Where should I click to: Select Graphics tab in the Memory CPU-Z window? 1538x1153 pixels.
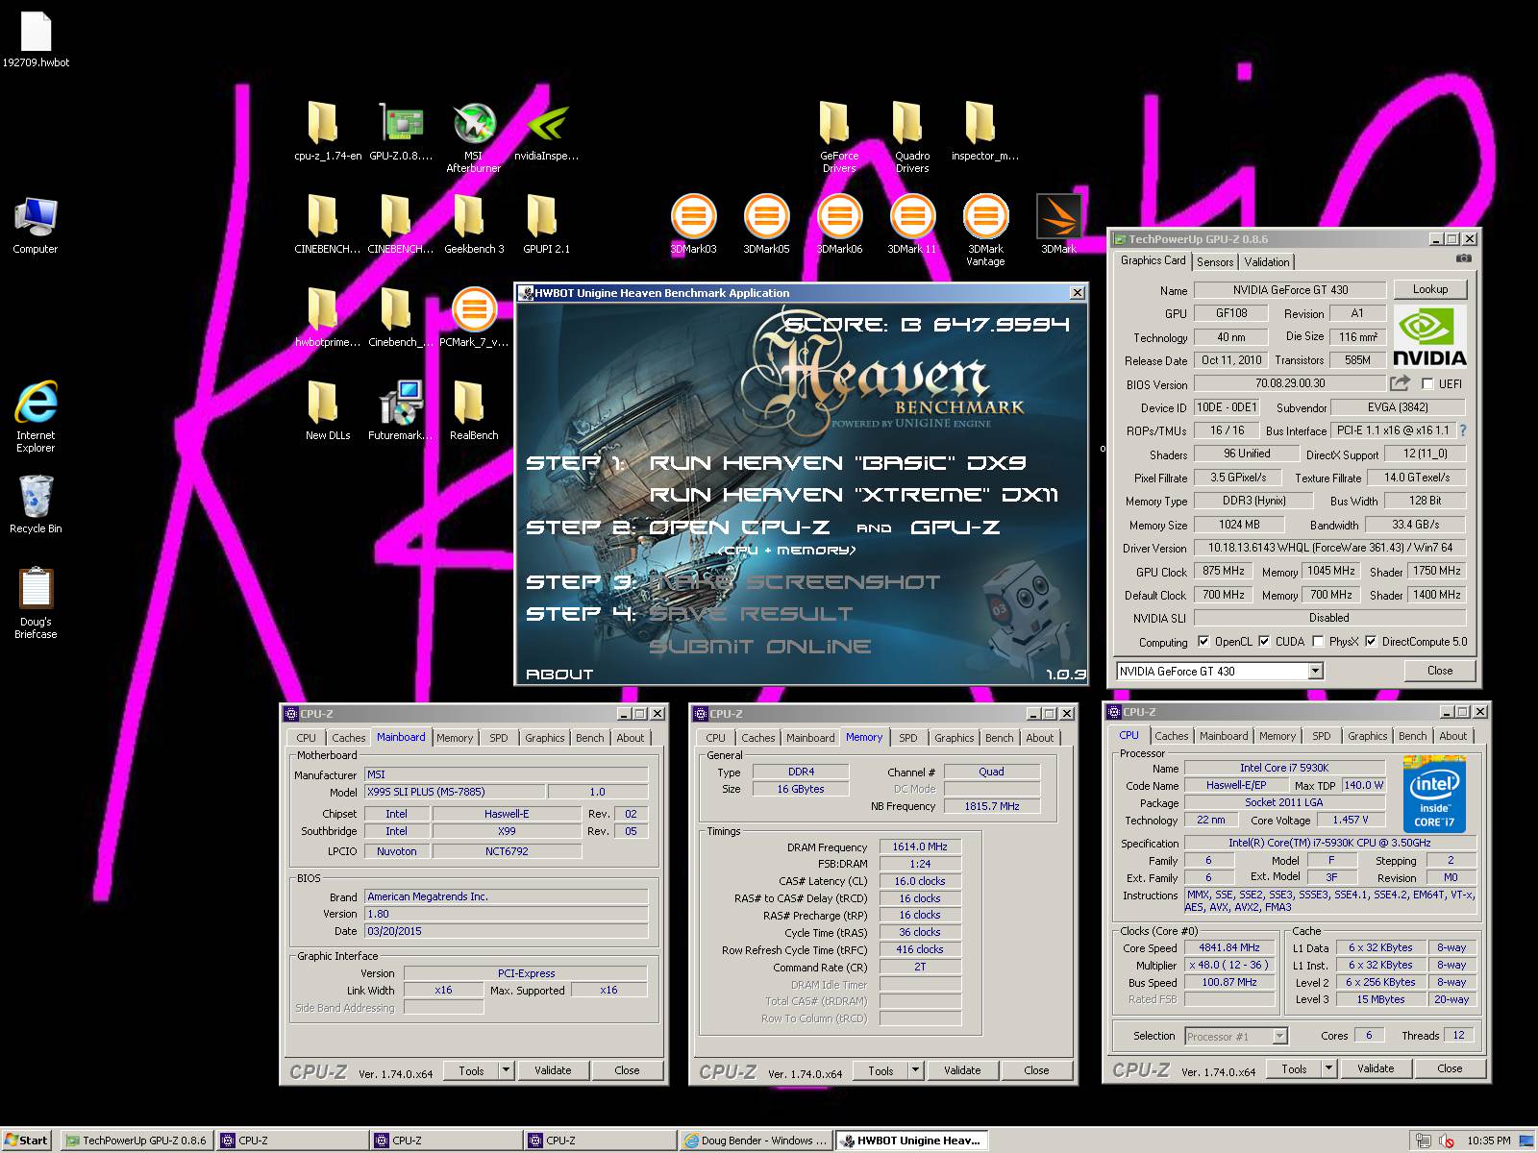coord(954,738)
